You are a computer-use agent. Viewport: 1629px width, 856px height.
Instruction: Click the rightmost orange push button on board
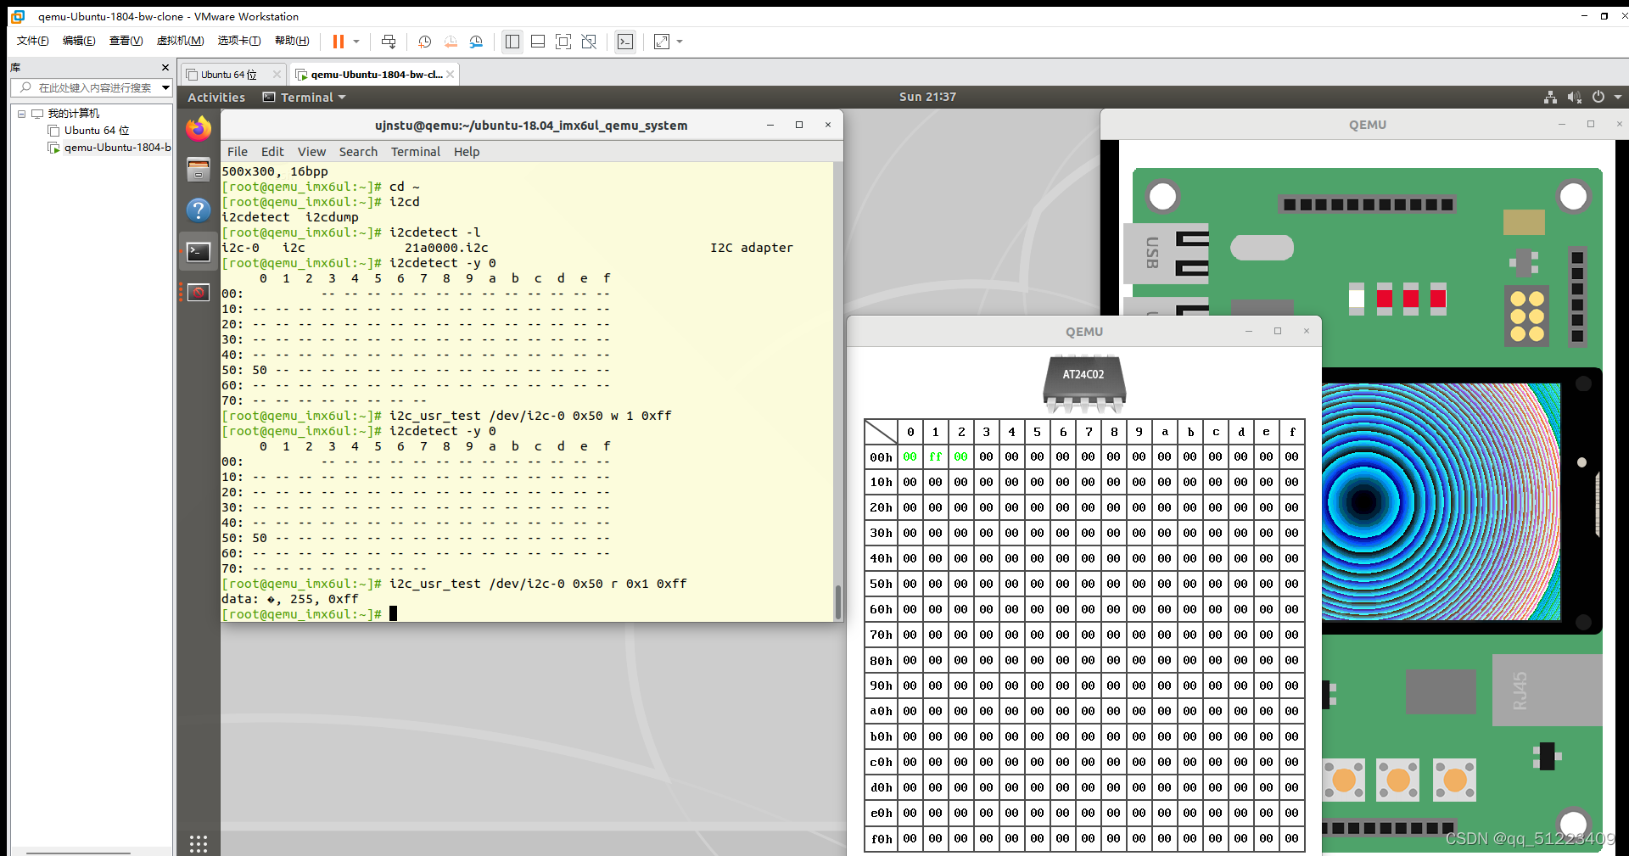1455,780
